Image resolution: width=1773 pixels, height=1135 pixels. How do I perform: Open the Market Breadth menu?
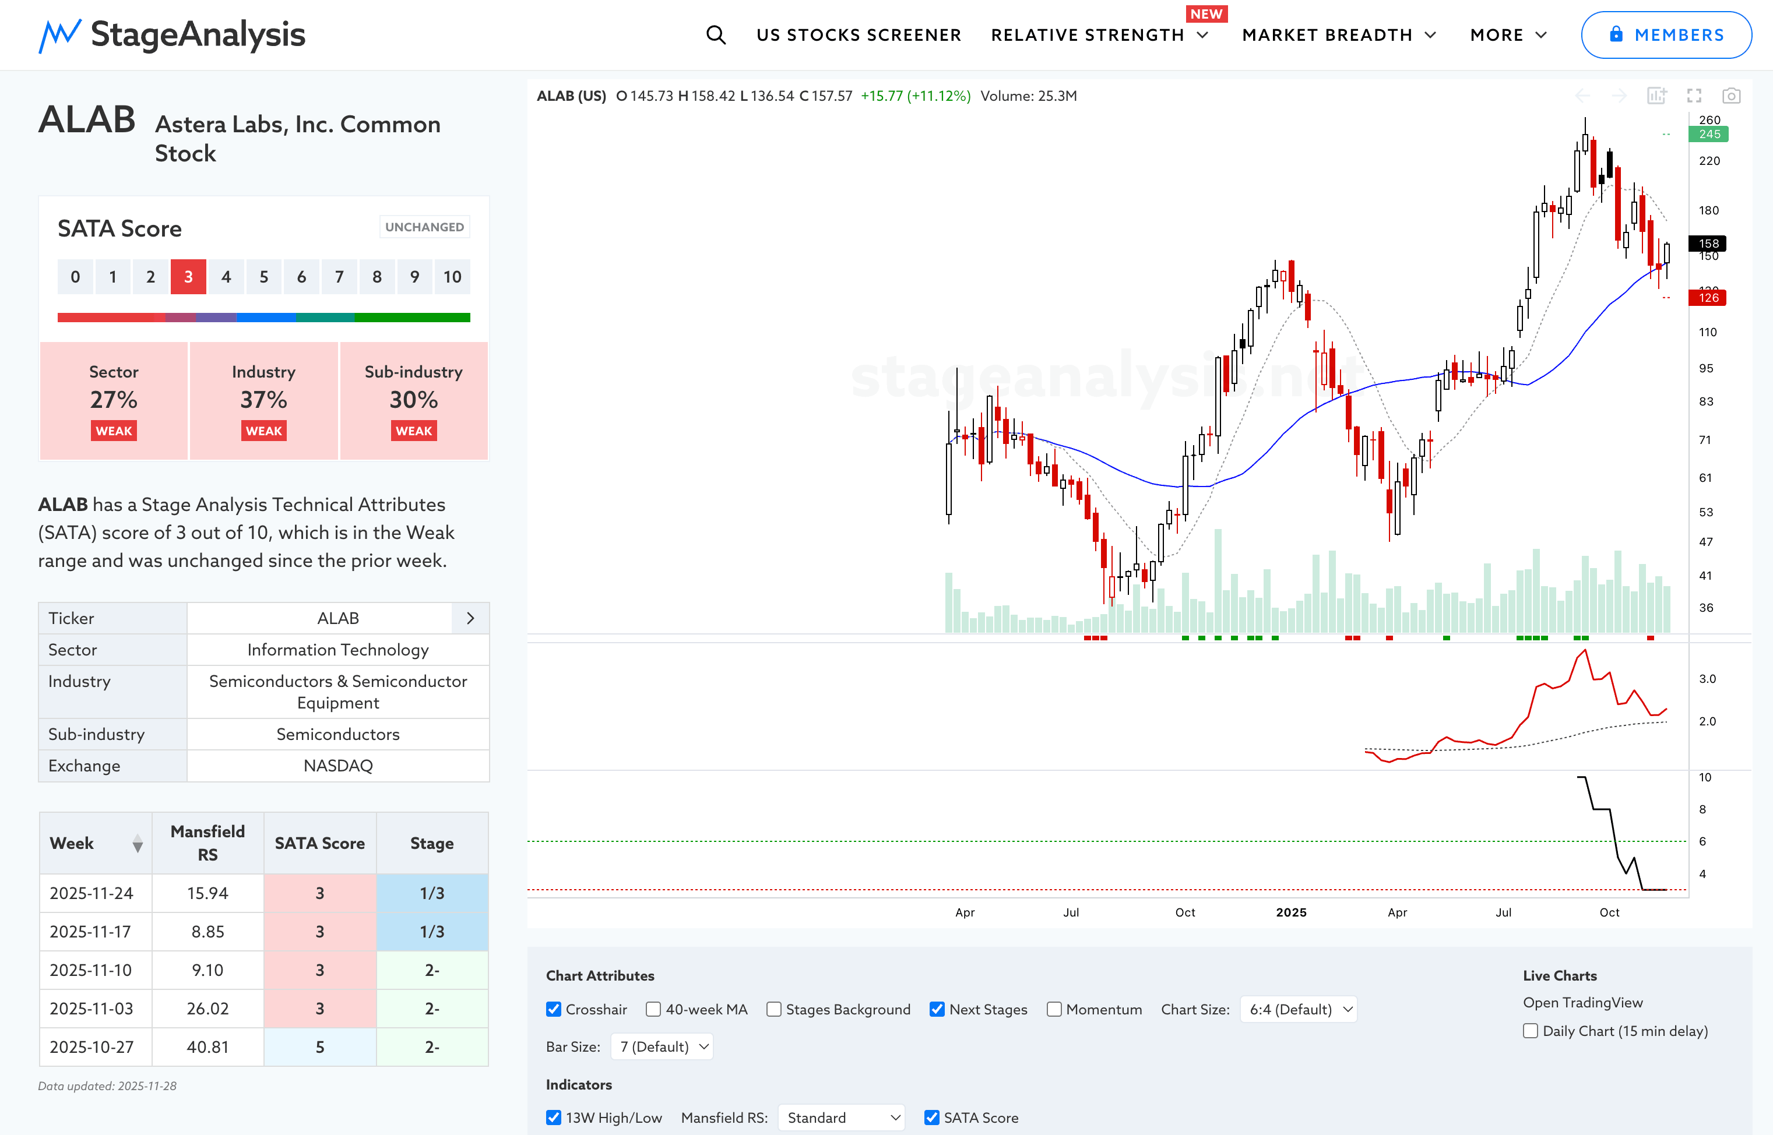pos(1339,34)
